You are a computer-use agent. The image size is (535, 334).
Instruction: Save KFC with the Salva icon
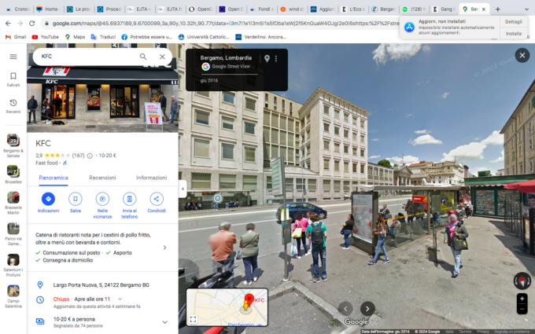tap(76, 199)
